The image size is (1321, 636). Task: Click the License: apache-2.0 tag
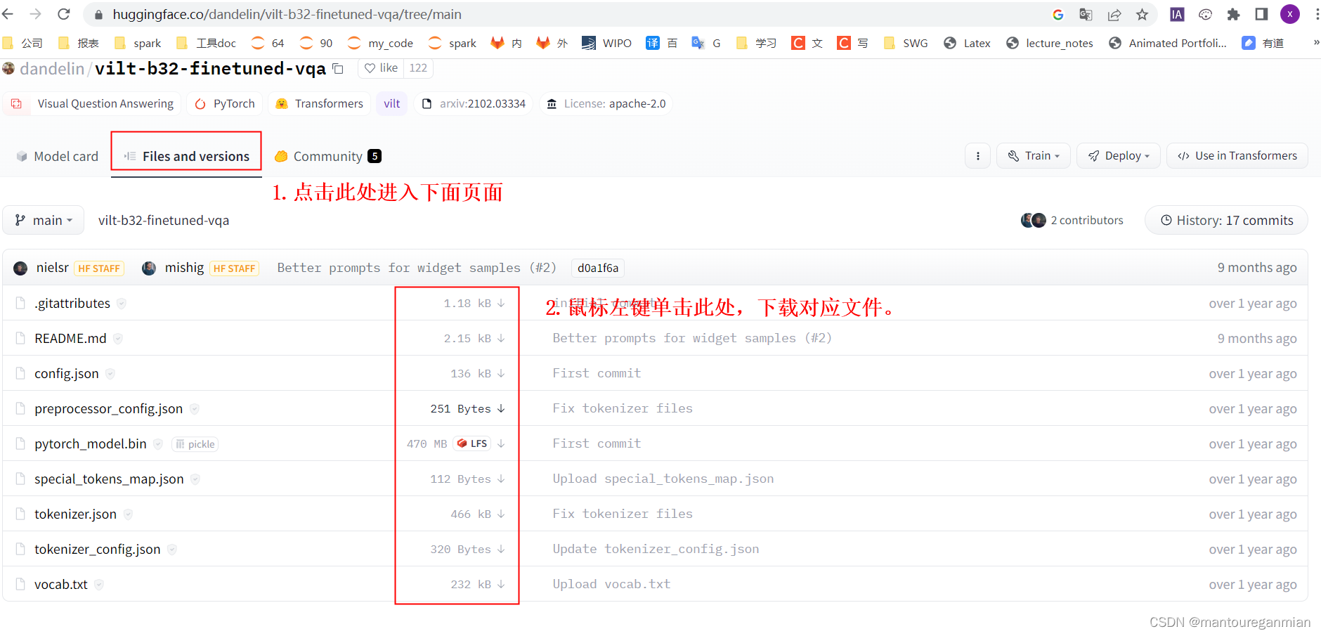[606, 104]
